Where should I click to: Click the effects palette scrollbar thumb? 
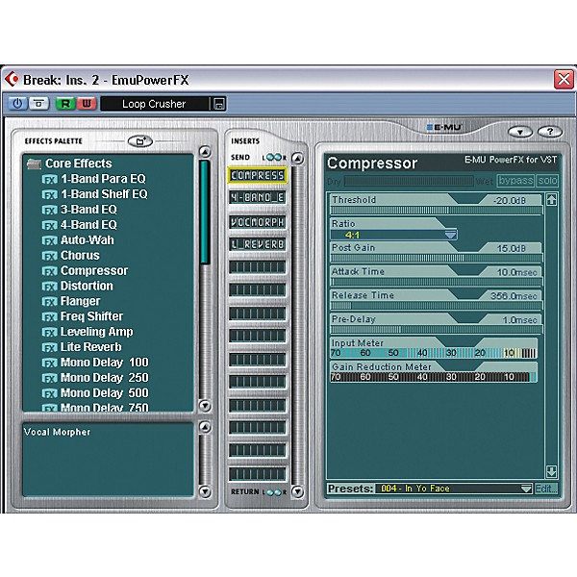(x=205, y=212)
